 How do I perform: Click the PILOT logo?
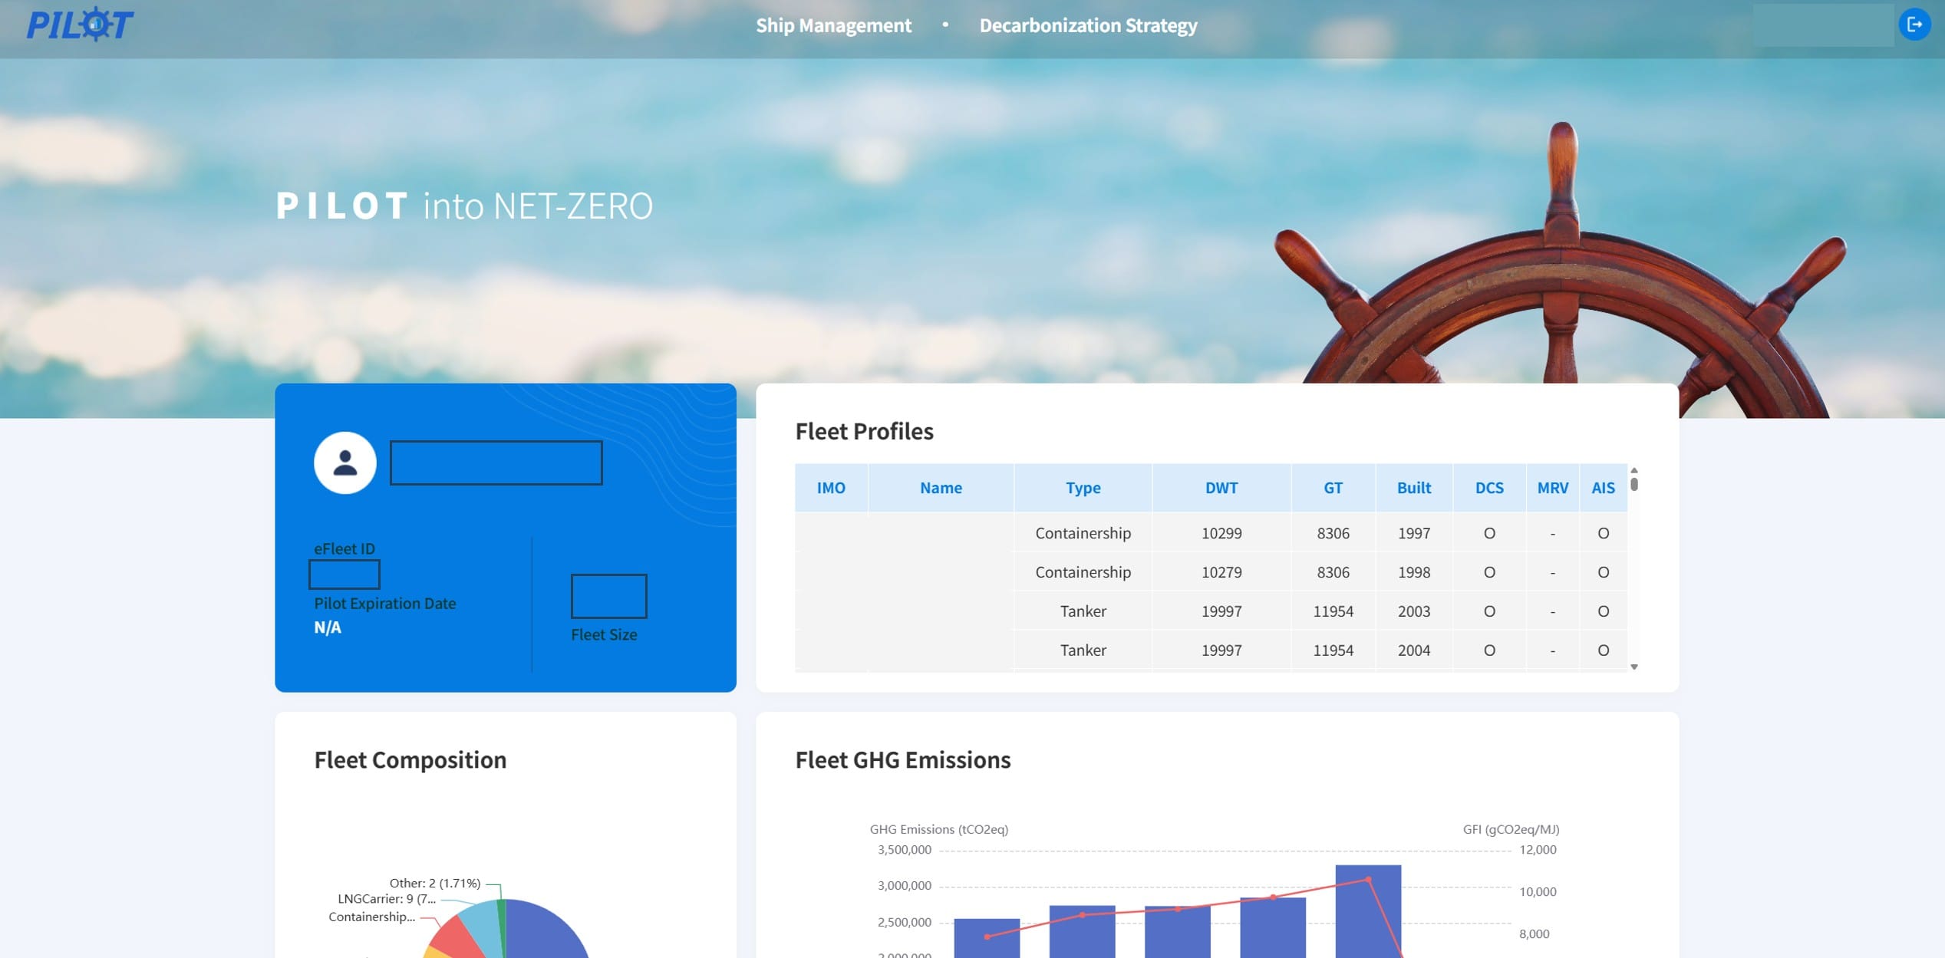coord(80,25)
